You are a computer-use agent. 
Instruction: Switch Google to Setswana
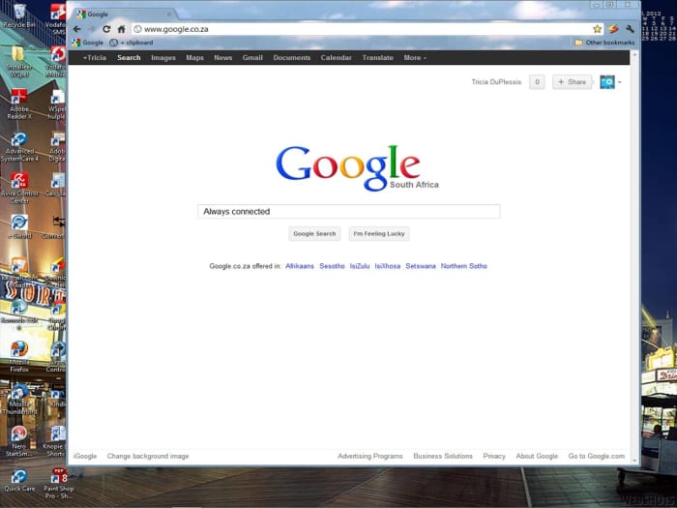point(421,266)
